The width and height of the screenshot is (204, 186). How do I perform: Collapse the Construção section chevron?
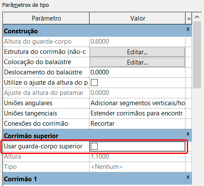pos(188,29)
